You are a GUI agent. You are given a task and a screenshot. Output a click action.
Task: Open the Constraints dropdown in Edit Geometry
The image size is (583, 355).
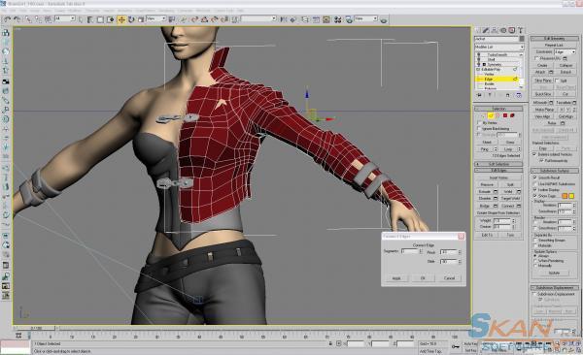565,52
